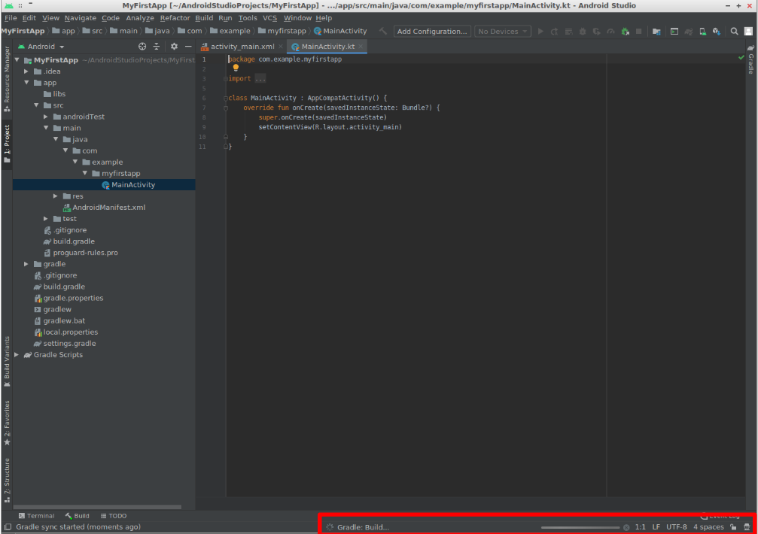Viewport: 758px width, 534px height.
Task: Toggle the tool window quick-access icon bottom-left
Action: pyautogui.click(x=8, y=527)
